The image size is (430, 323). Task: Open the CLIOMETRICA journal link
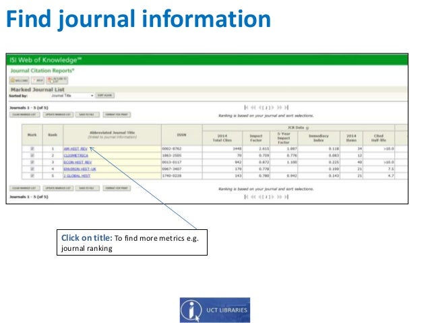coord(76,156)
